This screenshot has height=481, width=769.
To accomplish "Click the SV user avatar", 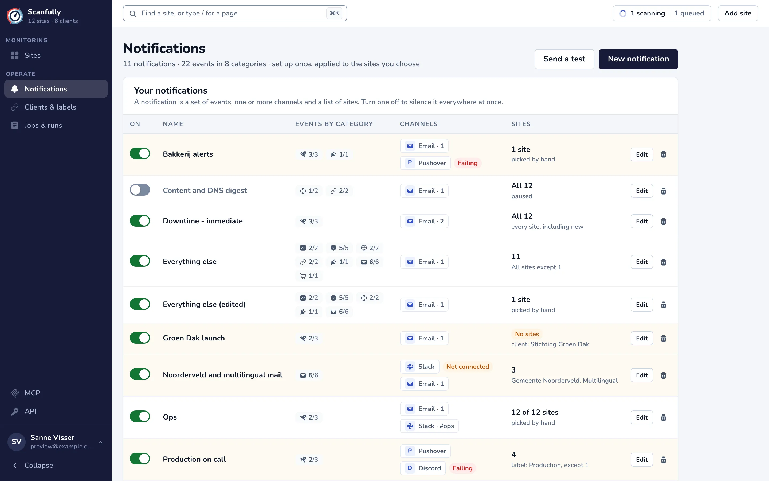I will click(17, 441).
